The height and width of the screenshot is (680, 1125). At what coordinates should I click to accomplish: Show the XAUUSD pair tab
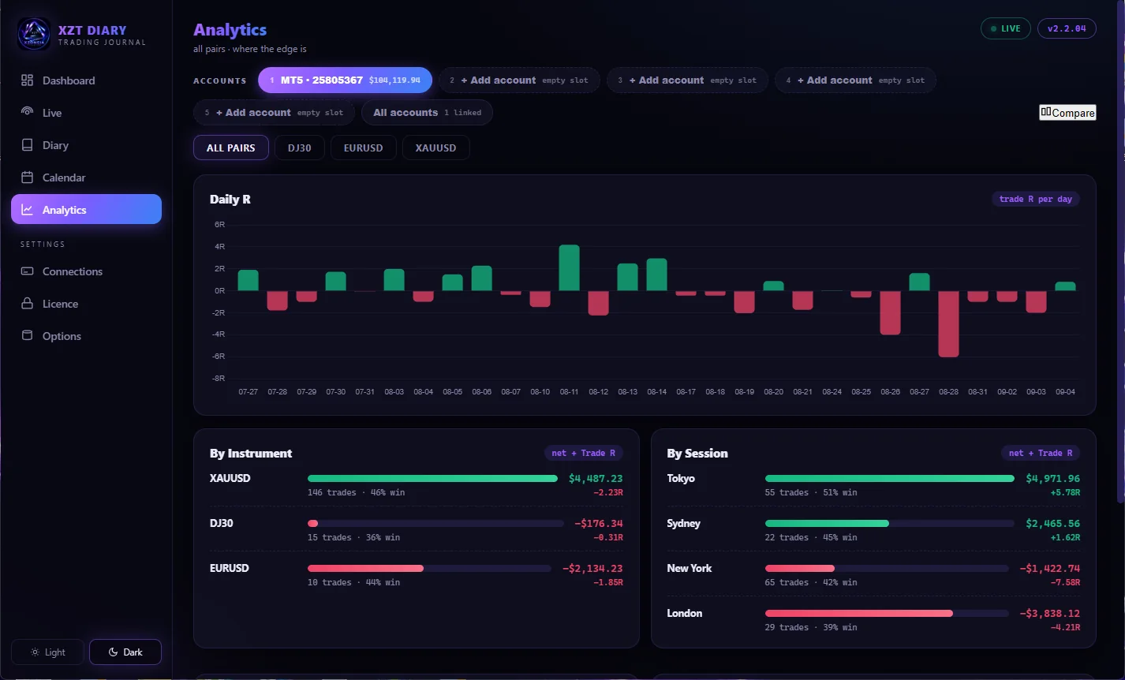(x=436, y=148)
